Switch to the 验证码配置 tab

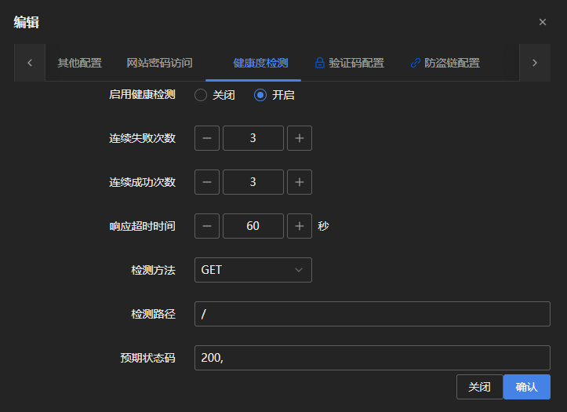point(349,63)
